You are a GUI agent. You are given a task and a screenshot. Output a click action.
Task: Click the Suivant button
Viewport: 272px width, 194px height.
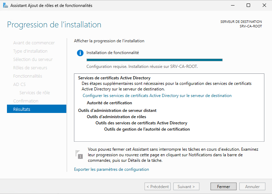tap(186, 187)
